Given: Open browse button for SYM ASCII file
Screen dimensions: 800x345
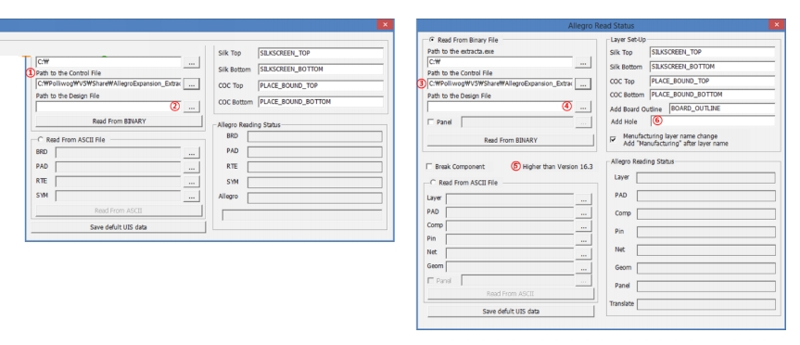Looking at the screenshot, I should 191,196.
